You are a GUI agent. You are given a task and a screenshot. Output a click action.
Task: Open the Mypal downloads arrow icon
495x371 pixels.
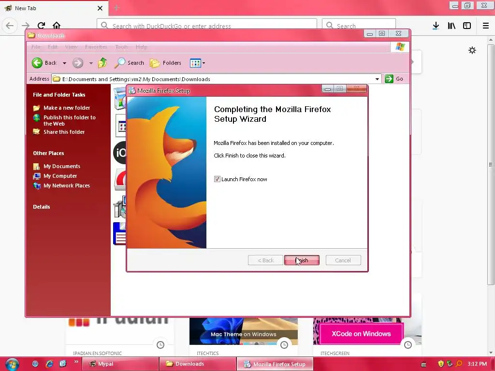pyautogui.click(x=436, y=26)
